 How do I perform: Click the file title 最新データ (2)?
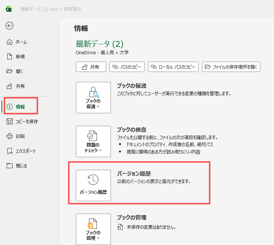click(x=99, y=44)
